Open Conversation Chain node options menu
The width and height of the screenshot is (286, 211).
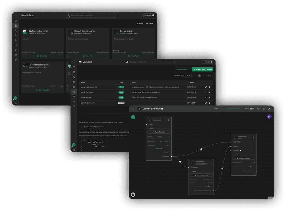click(x=253, y=137)
